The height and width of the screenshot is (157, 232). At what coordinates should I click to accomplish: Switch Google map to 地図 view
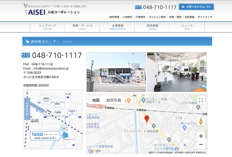point(96,100)
